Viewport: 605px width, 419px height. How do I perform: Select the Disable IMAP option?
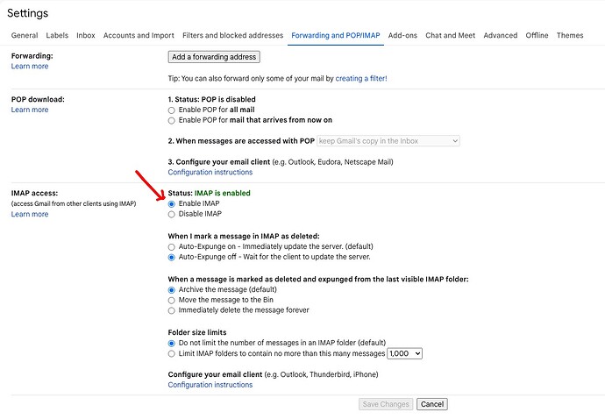[x=172, y=214]
